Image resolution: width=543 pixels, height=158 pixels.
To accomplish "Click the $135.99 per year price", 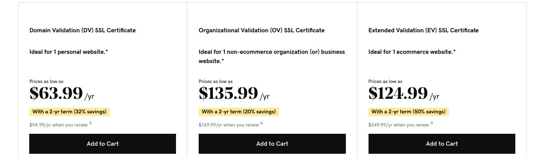I will coord(228,93).
